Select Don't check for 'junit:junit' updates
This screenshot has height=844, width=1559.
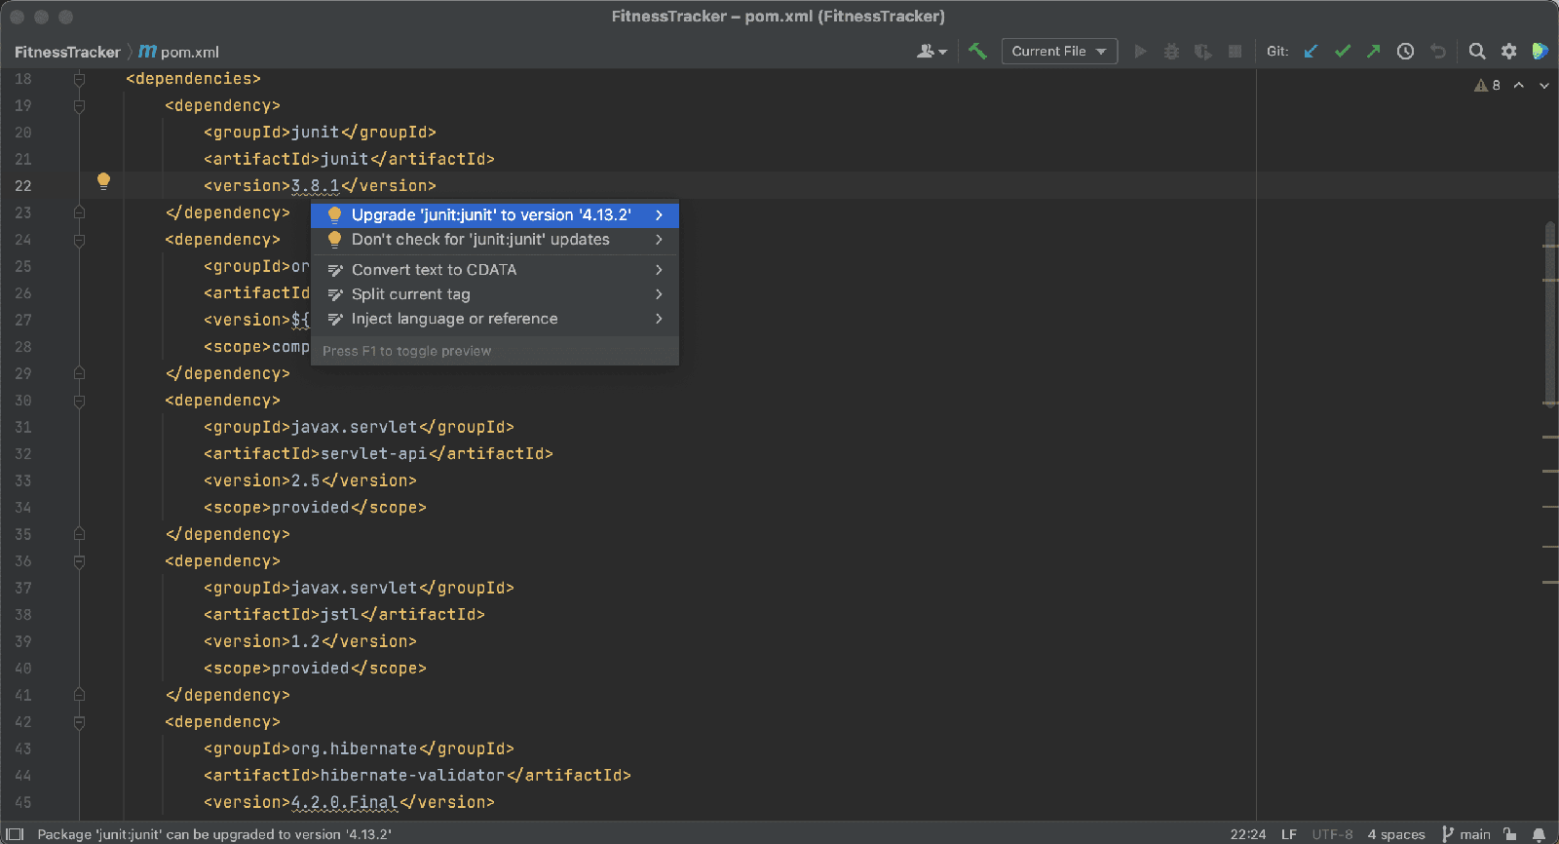coord(494,240)
